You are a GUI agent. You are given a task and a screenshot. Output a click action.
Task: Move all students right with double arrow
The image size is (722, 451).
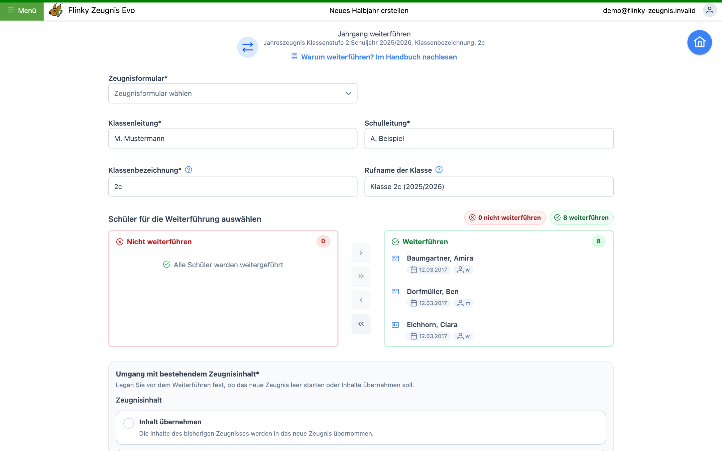pos(361,276)
